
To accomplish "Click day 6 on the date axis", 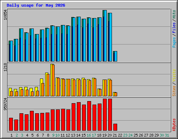I will coord(38,135).
